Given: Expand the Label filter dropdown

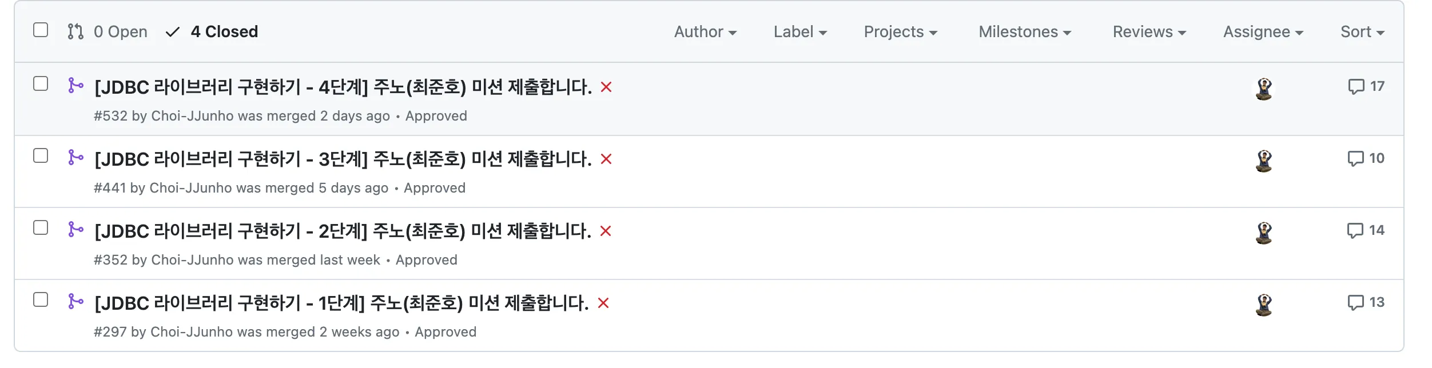Looking at the screenshot, I should pyautogui.click(x=799, y=32).
